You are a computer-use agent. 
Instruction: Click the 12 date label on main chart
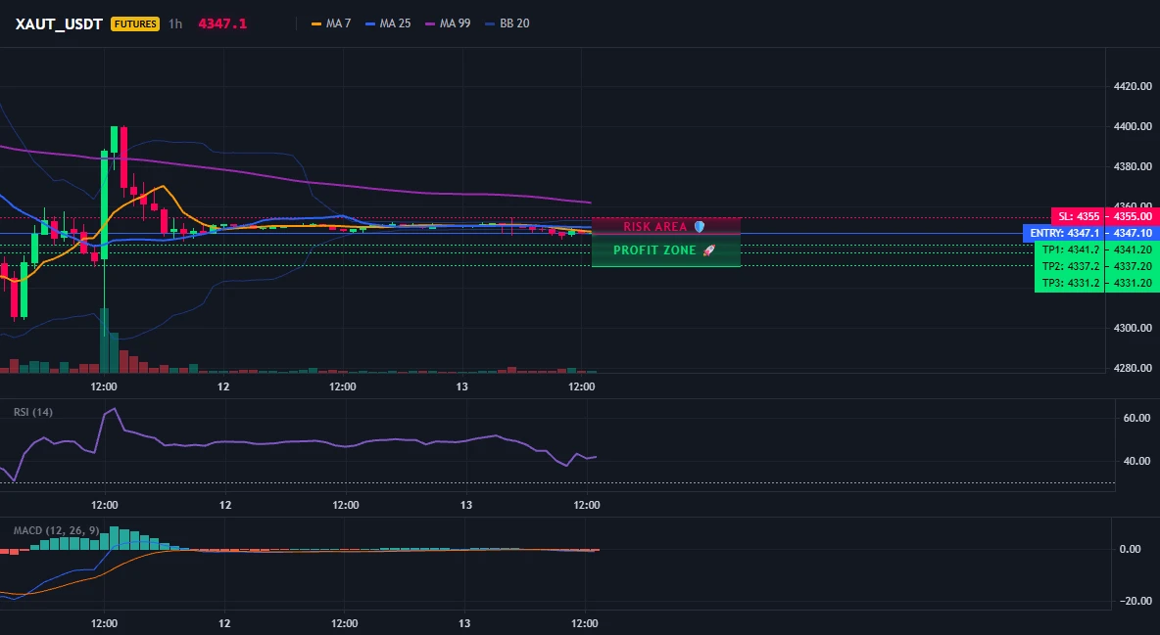(223, 386)
